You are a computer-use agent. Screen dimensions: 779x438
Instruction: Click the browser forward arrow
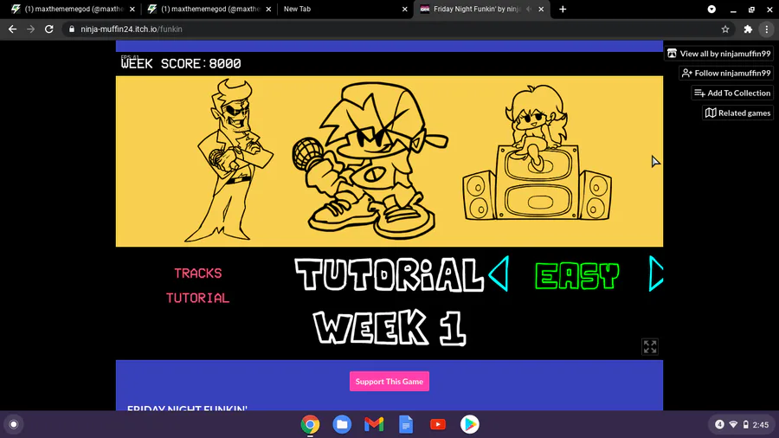point(31,29)
